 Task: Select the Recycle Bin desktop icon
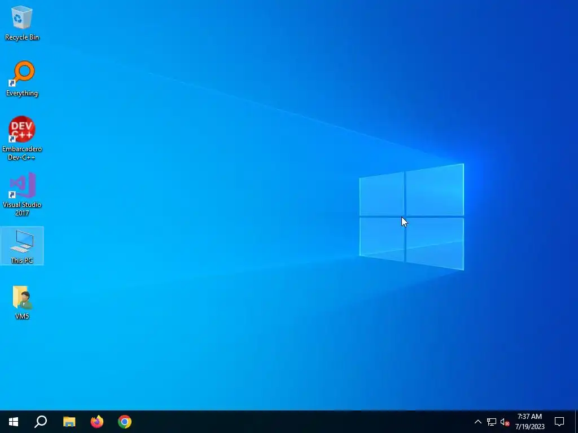click(22, 23)
